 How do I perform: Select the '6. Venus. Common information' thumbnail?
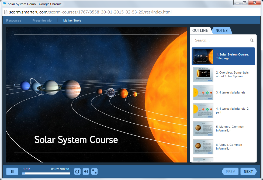tap(203, 147)
